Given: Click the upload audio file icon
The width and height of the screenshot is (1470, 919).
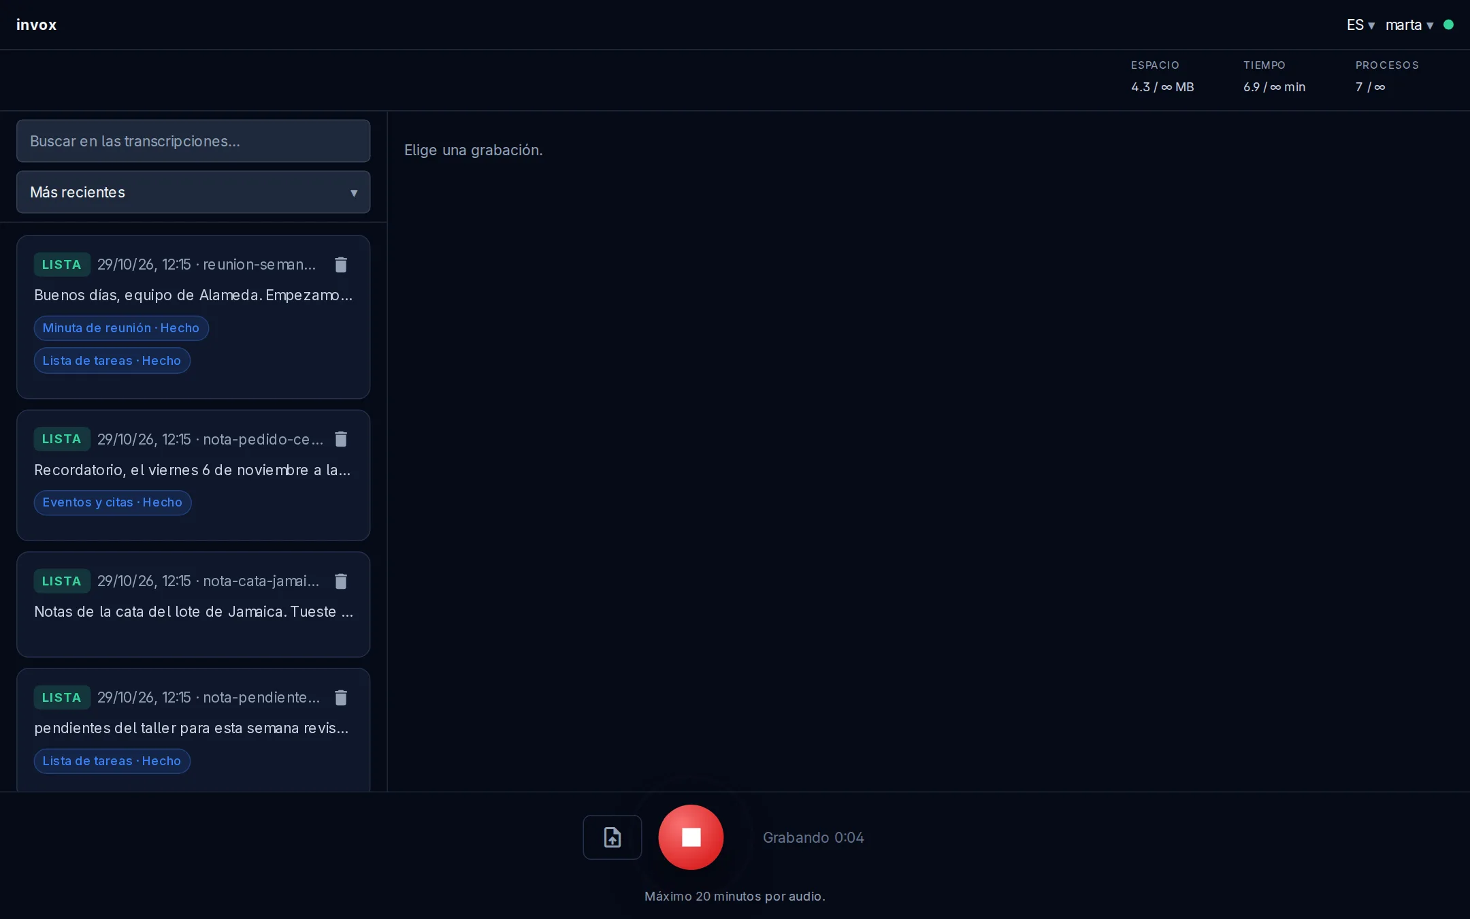Looking at the screenshot, I should tap(612, 837).
